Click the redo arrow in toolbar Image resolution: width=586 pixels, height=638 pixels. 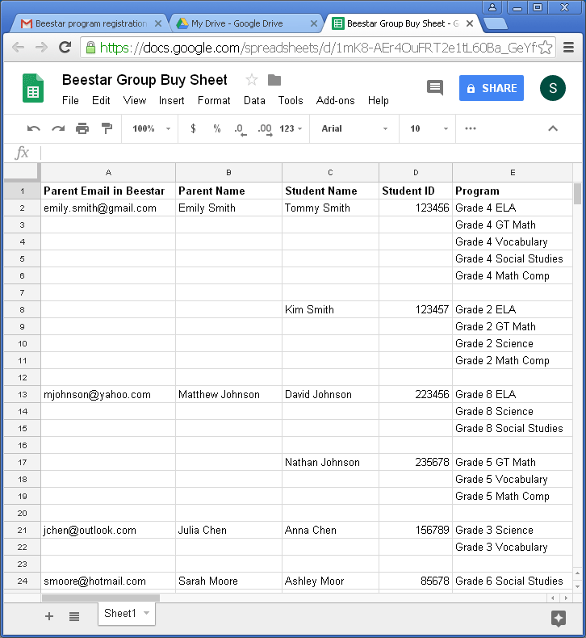pyautogui.click(x=58, y=128)
